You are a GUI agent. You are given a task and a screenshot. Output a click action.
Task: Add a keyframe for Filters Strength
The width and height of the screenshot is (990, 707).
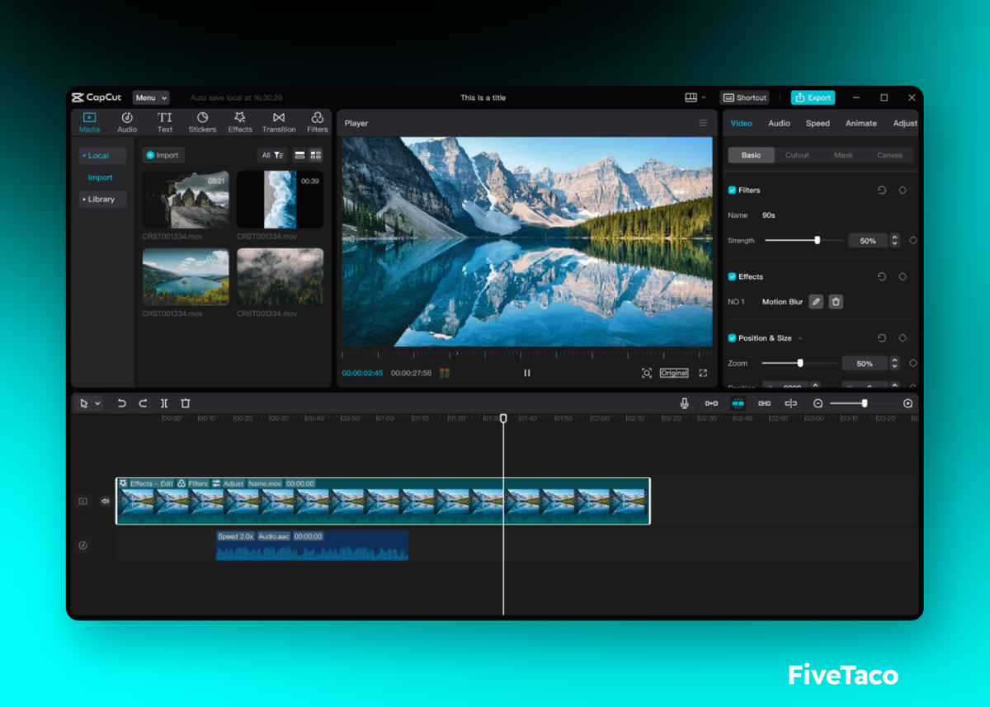pos(912,240)
